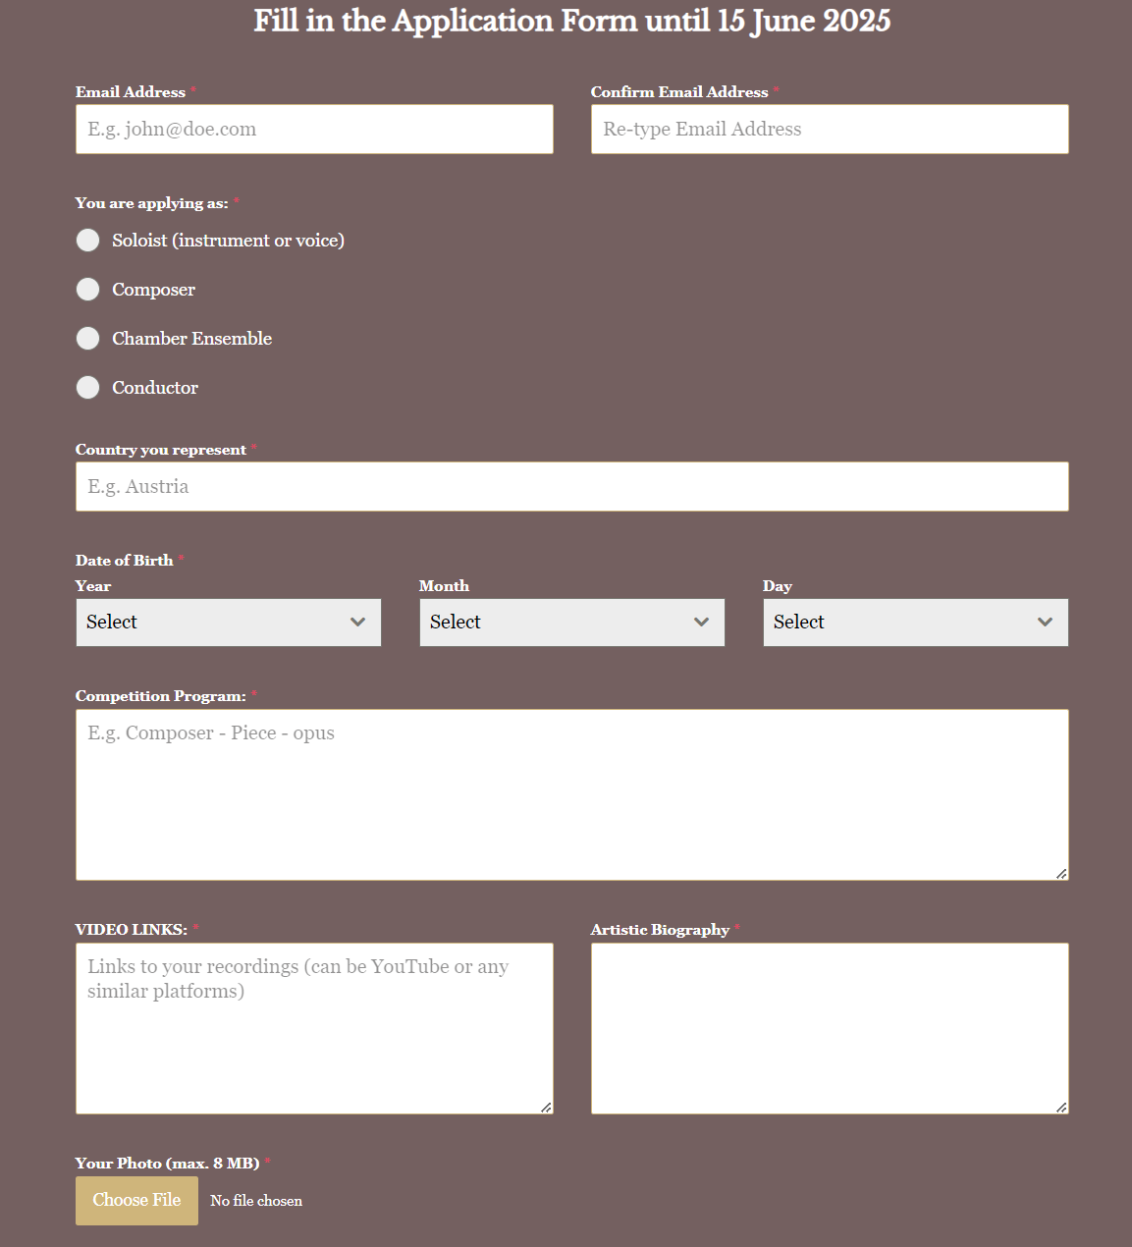Click the application deadline heading
Image resolution: width=1132 pixels, height=1247 pixels.
tap(572, 21)
